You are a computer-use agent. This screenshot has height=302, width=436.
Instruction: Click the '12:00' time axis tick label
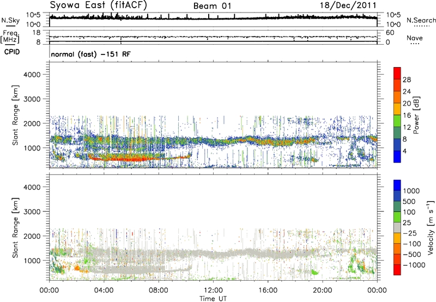213,291
